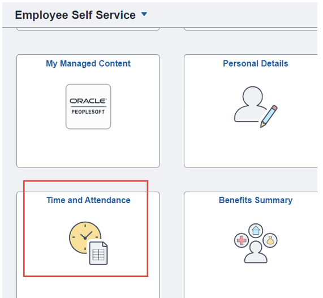Click the person silhouette in Personal Details
323x298 pixels.
coord(249,104)
